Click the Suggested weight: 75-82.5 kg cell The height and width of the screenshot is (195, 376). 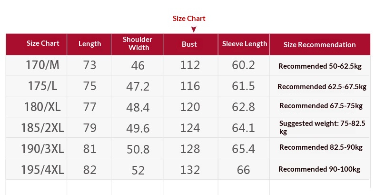(x=322, y=127)
